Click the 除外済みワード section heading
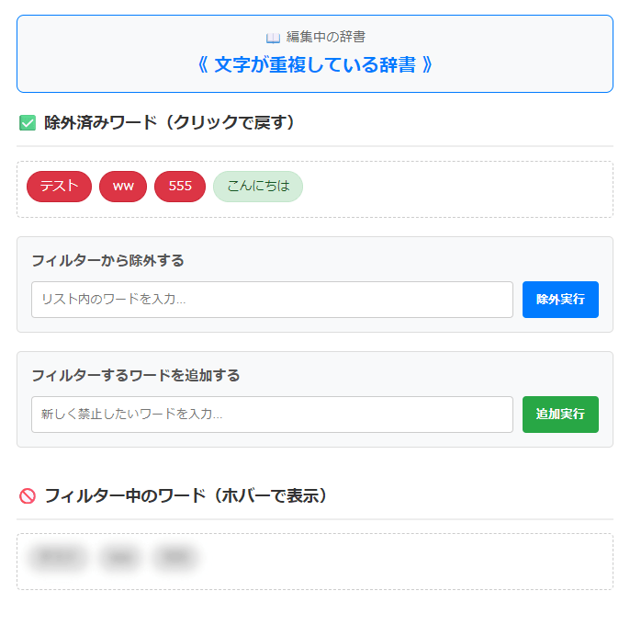Viewport: 630px width, 625px height. (x=171, y=122)
